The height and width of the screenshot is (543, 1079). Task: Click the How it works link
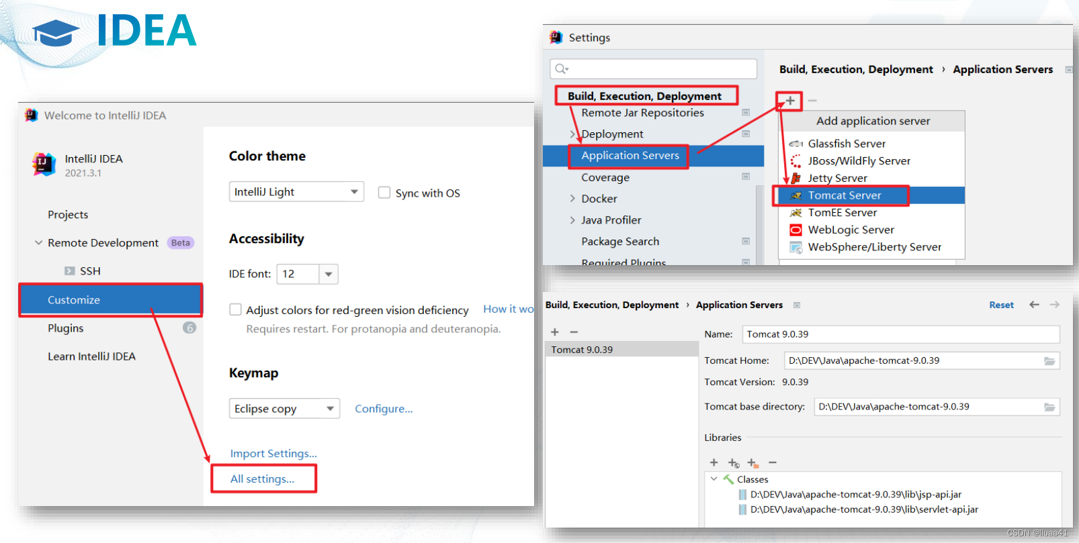pyautogui.click(x=509, y=309)
